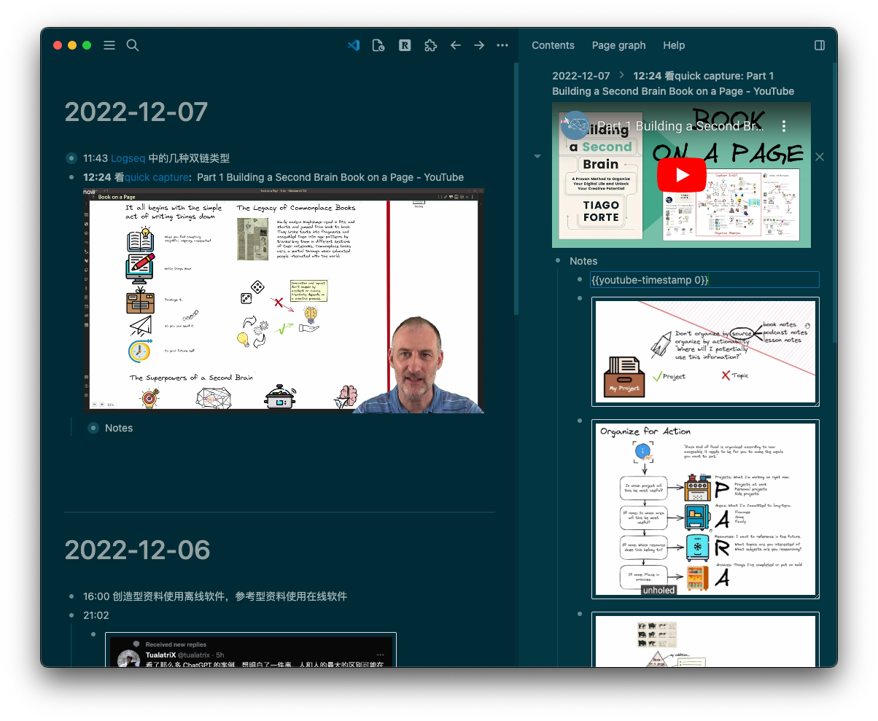Open the left sidebar hamburger menu
The width and height of the screenshot is (878, 721).
(109, 45)
